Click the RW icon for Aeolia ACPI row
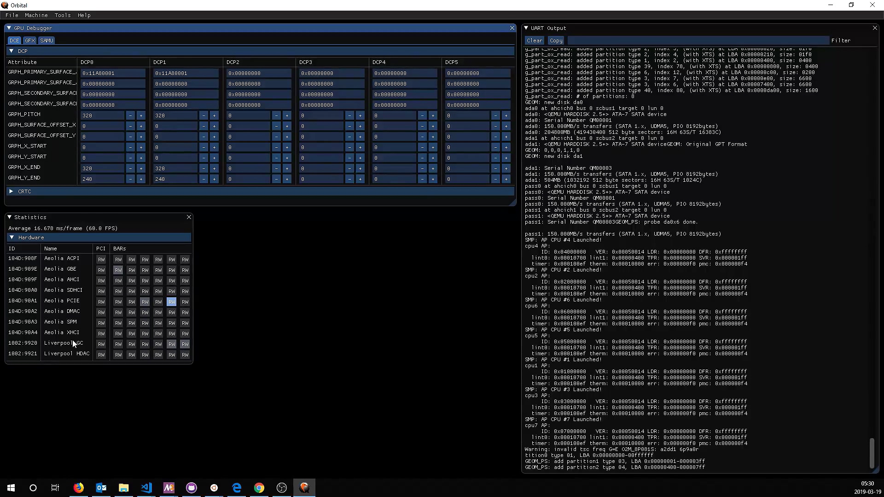 101,259
